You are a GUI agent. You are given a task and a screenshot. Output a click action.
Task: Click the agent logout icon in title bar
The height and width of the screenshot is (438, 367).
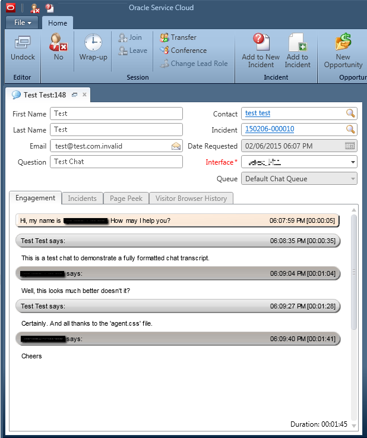pyautogui.click(x=35, y=8)
